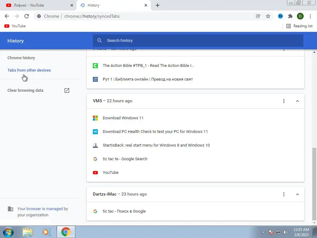317x238 pixels.
Task: Select Tabs from other devices
Action: pos(29,70)
